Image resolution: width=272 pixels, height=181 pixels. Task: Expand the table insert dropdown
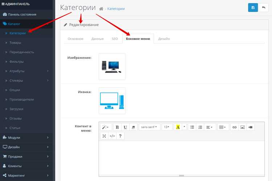(x=223, y=127)
